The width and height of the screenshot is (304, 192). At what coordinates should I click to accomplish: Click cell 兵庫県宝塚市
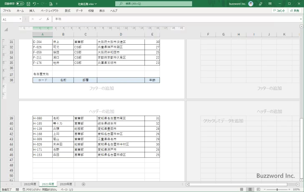tap(121, 63)
